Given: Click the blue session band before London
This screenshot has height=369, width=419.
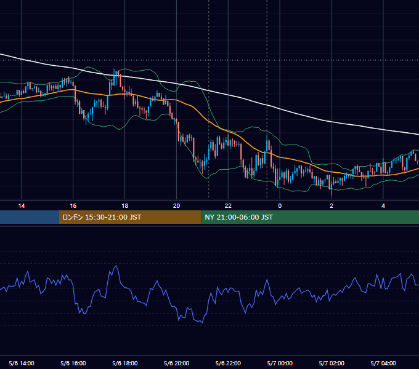Looking at the screenshot, I should [x=30, y=217].
